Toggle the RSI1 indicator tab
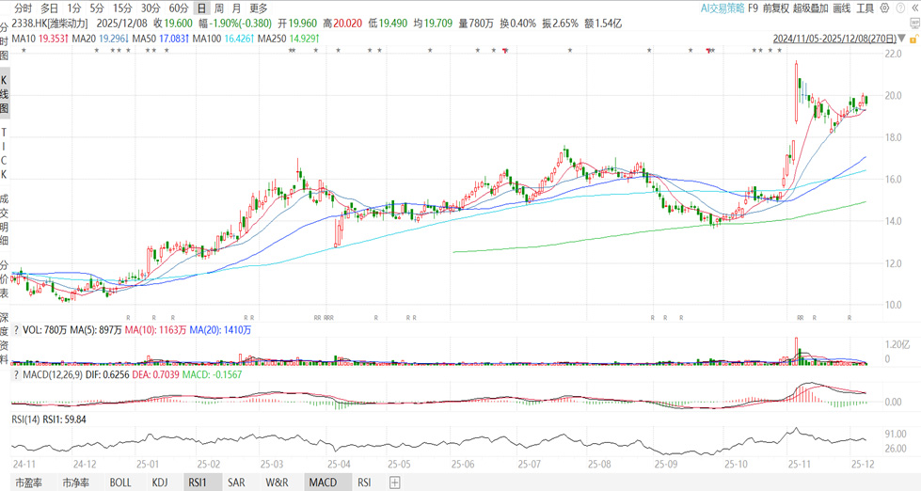 tap(198, 483)
